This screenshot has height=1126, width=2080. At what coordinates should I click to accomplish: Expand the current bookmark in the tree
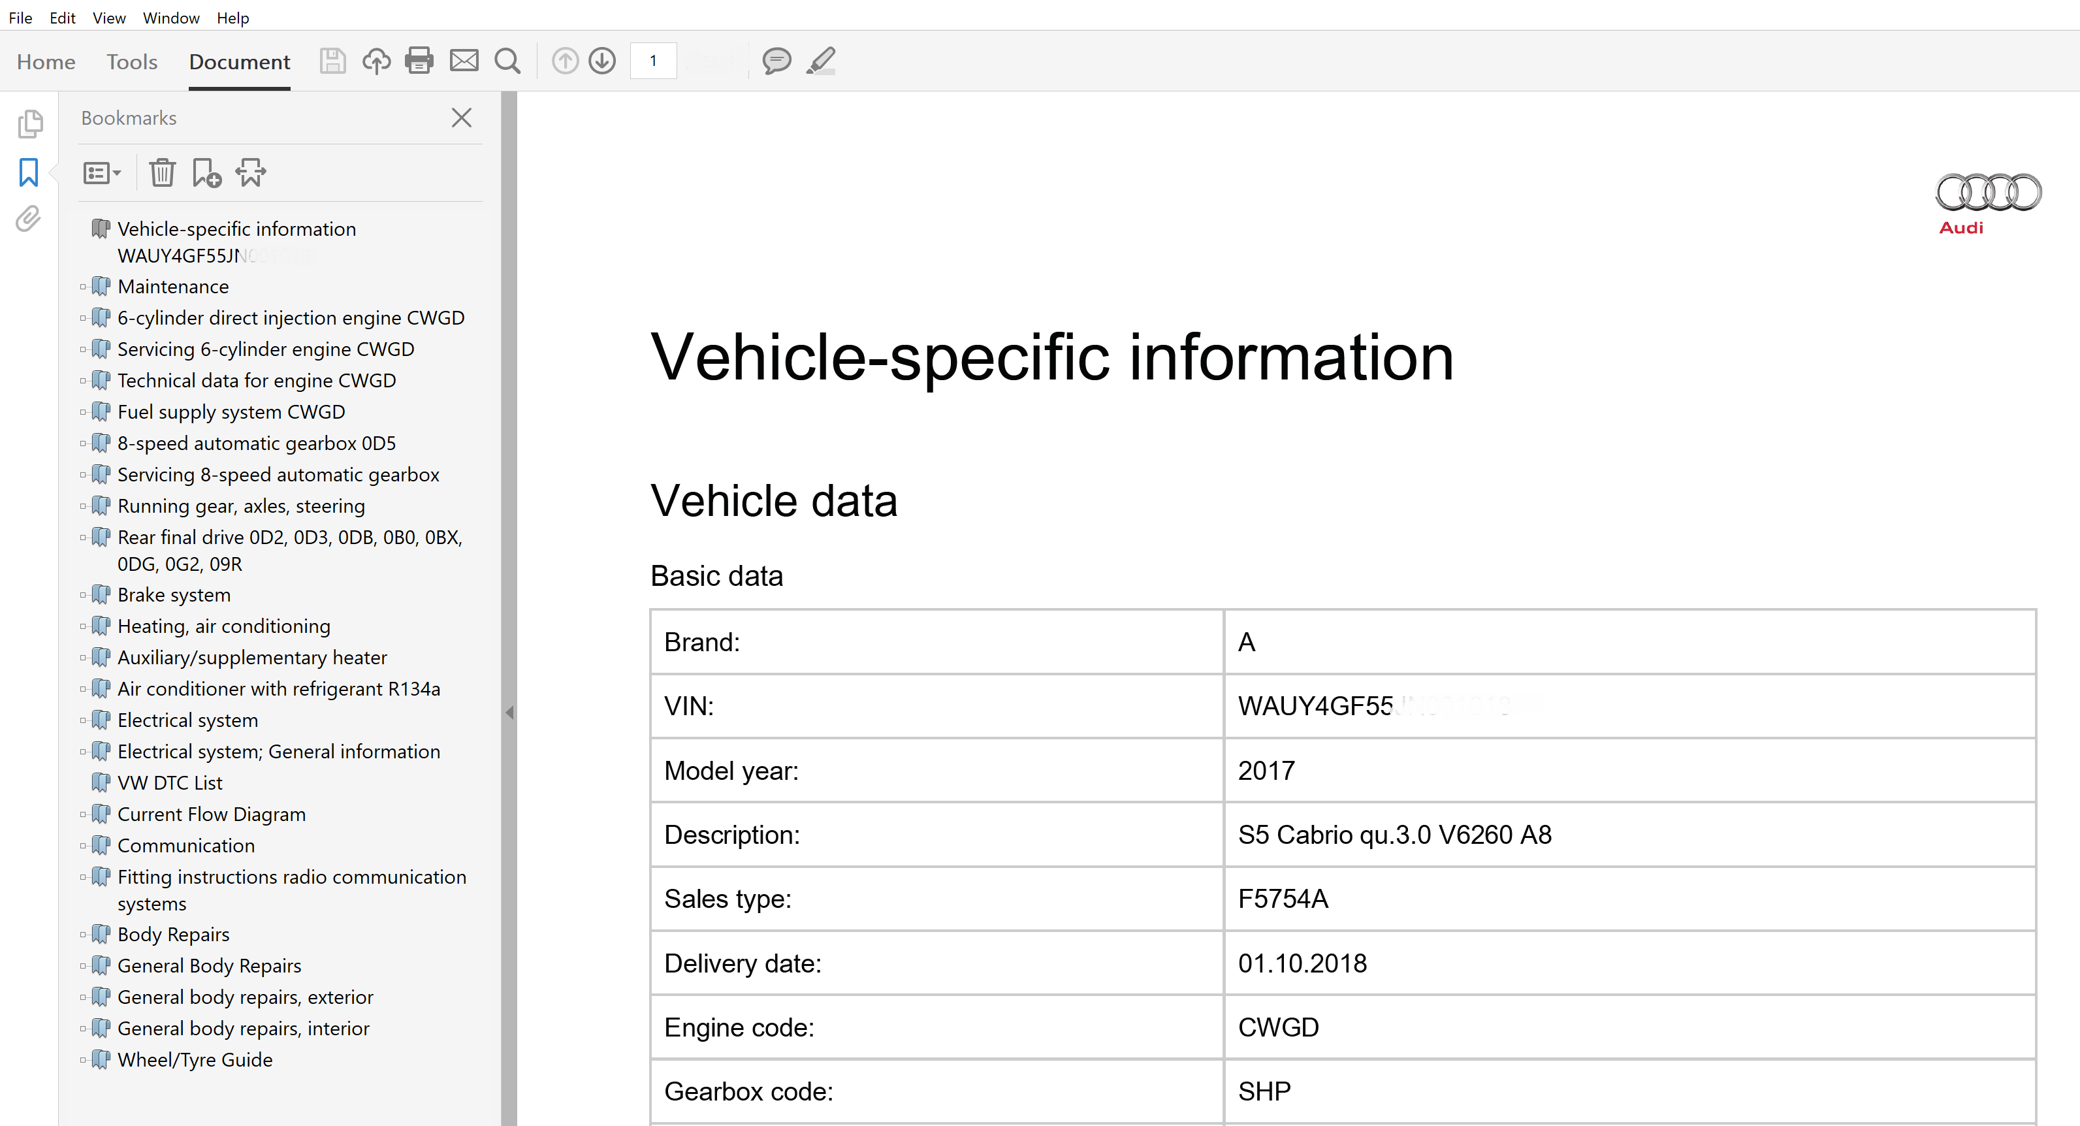250,172
